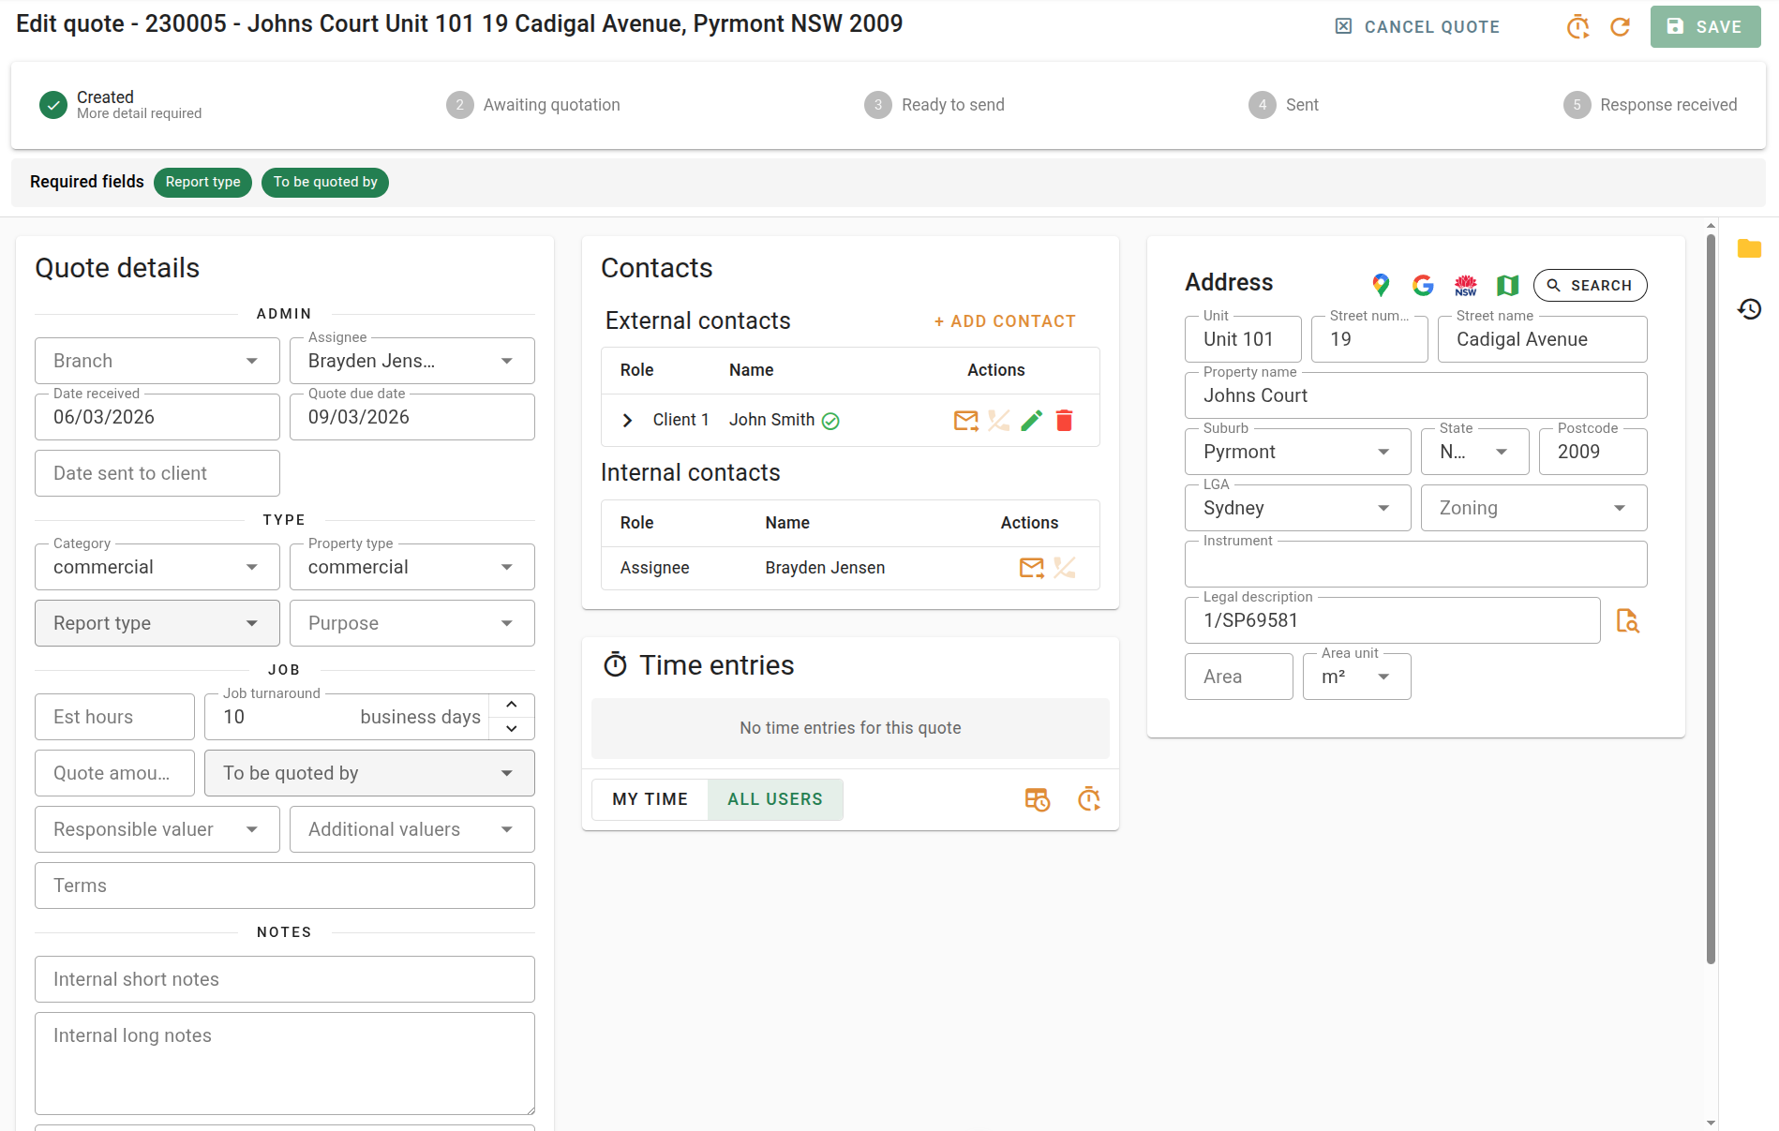The height and width of the screenshot is (1131, 1779).
Task: Increase job turnaround business days
Action: tap(511, 705)
